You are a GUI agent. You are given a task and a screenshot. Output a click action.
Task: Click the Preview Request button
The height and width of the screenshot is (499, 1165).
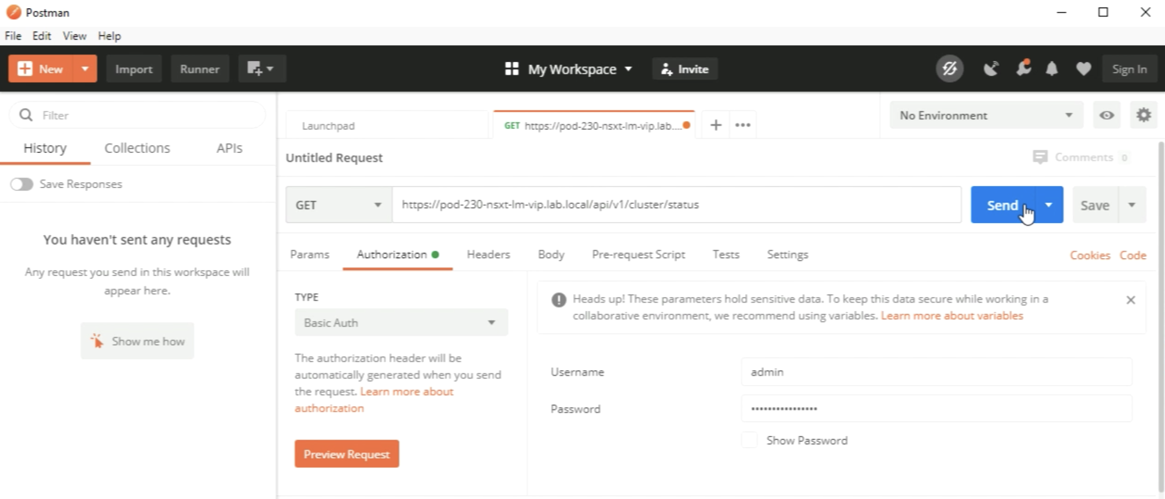pyautogui.click(x=346, y=454)
